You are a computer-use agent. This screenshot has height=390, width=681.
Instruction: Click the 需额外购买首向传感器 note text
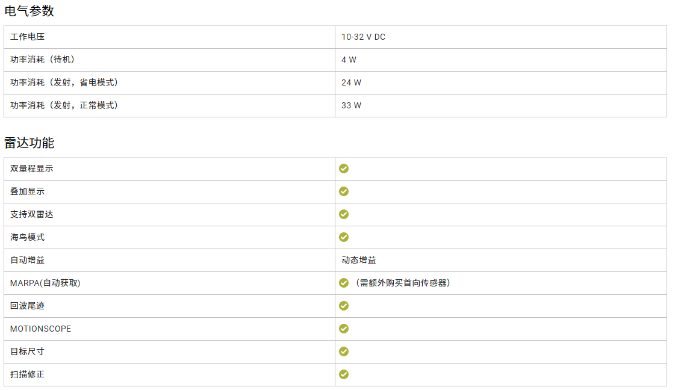(x=402, y=283)
